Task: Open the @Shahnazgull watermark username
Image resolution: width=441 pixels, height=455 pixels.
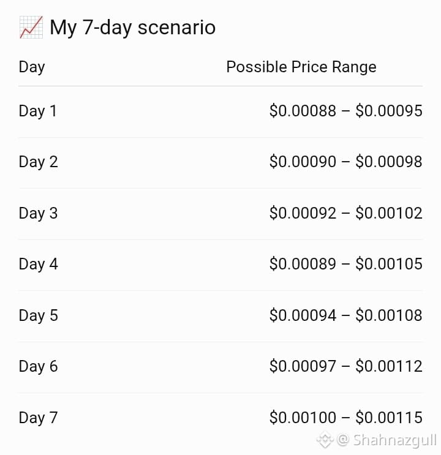Action: click(x=386, y=440)
